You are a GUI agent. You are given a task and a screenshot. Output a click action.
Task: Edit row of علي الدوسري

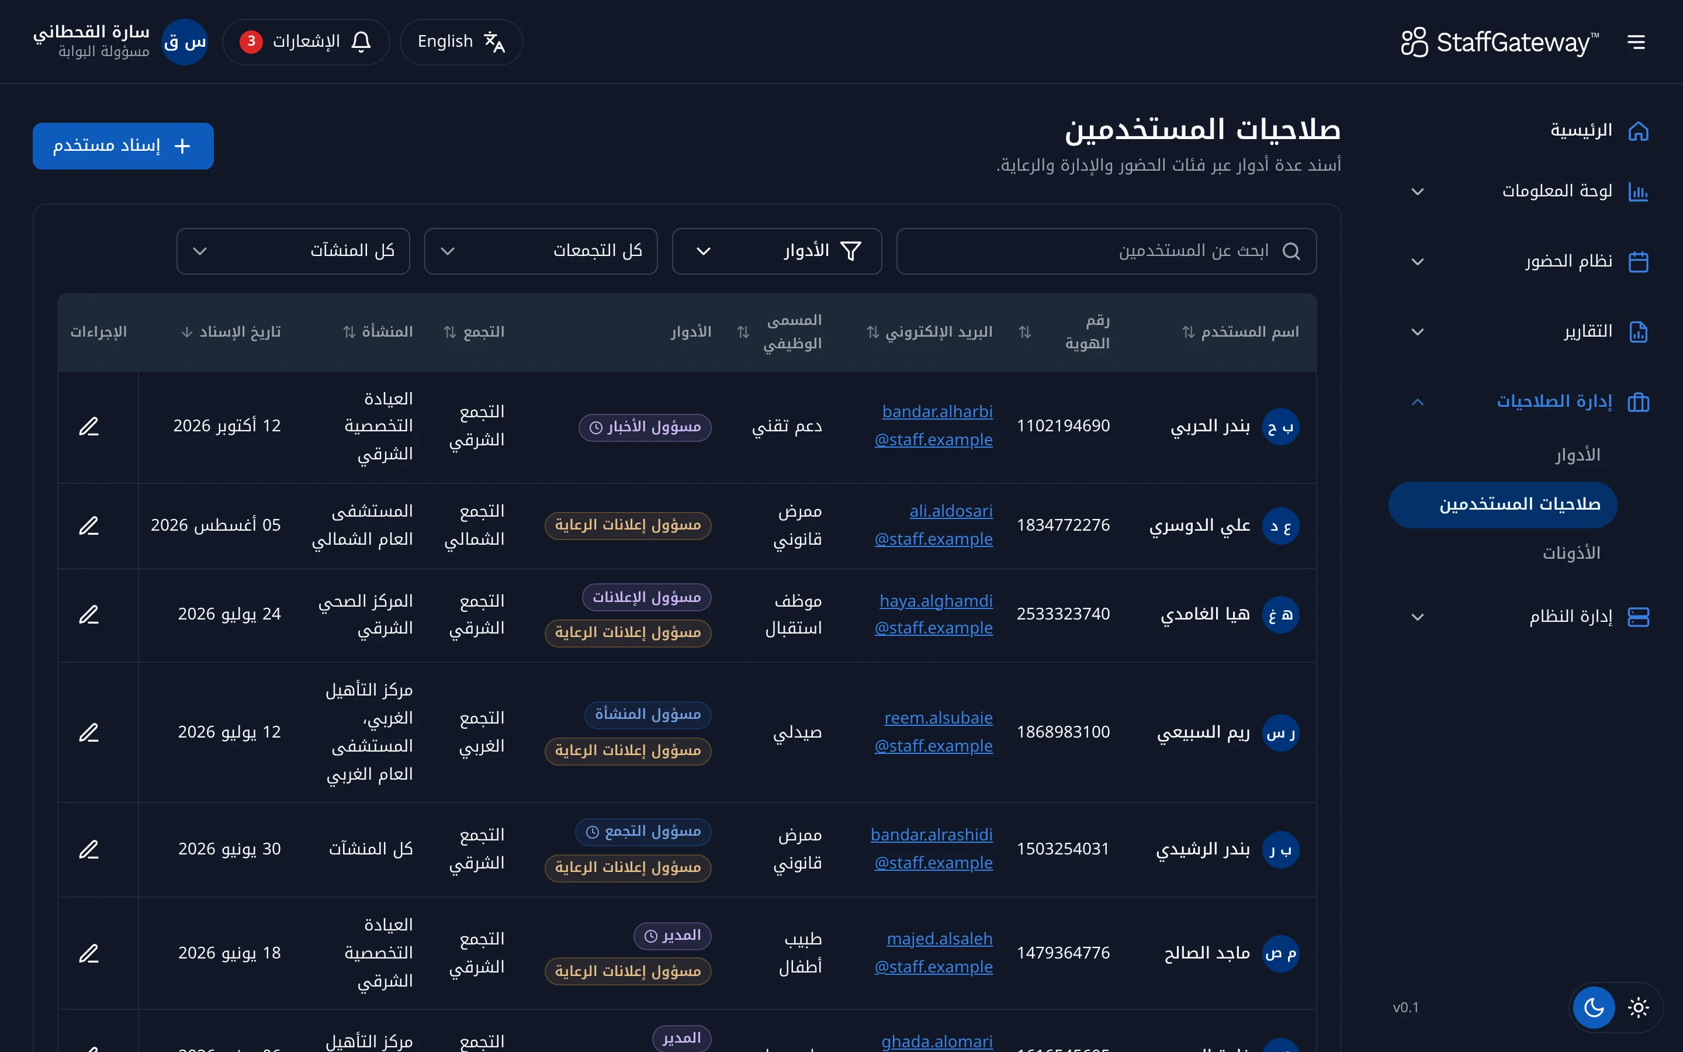89,526
